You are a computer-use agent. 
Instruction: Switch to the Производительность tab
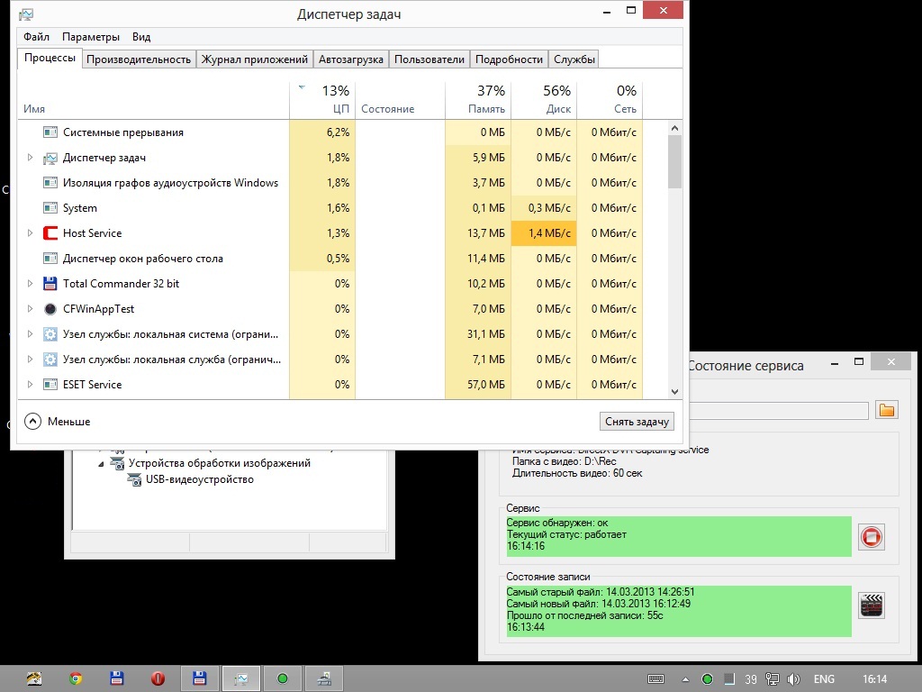[139, 59]
